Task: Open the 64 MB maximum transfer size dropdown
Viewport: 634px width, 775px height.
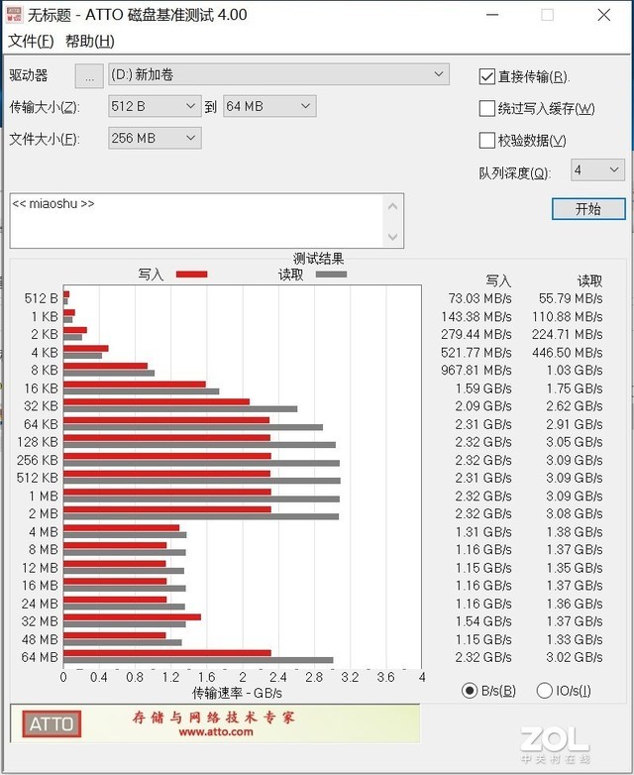Action: 269,106
